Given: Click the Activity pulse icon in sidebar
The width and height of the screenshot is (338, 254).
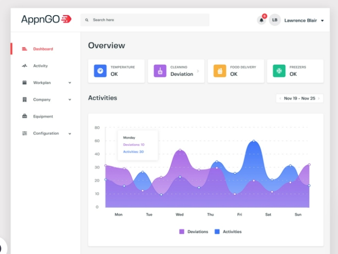Looking at the screenshot, I should (25, 66).
